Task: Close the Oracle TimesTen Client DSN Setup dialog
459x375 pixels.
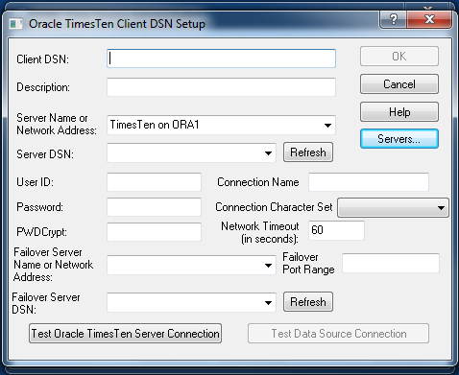Action: [429, 19]
